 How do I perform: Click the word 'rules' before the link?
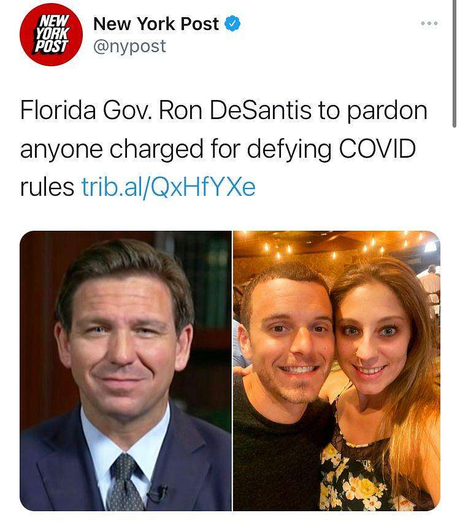(x=47, y=187)
